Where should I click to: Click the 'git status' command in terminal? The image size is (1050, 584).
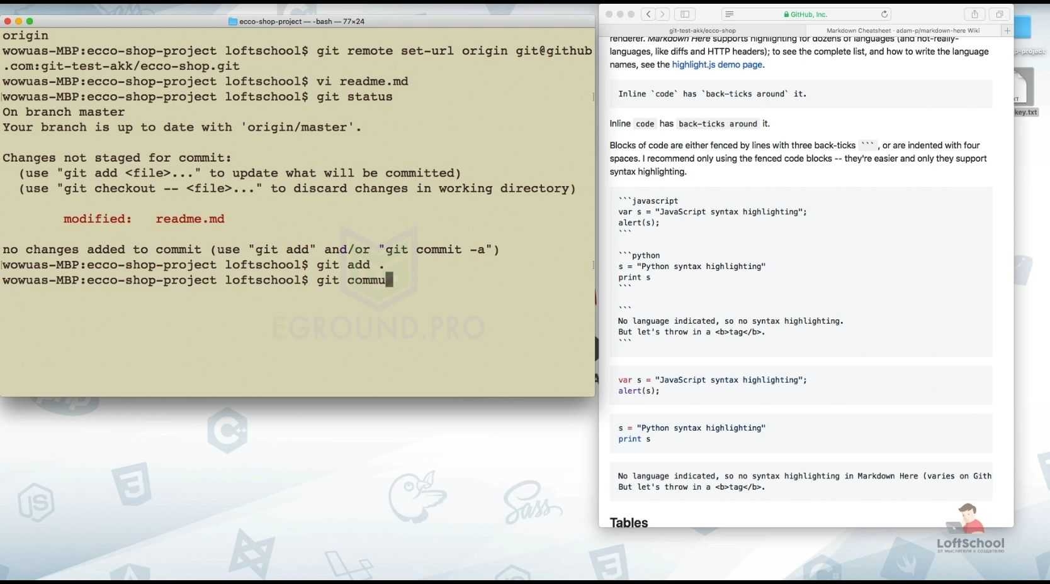tap(354, 97)
